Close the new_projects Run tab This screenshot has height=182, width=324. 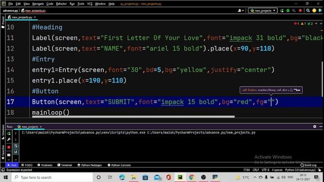click(x=41, y=127)
